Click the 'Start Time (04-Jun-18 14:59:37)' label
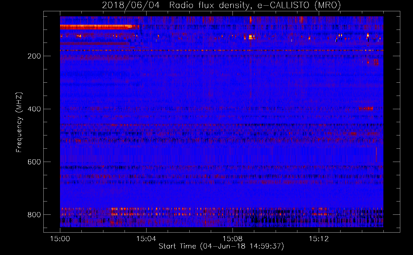413x255 pixels. tap(221, 246)
